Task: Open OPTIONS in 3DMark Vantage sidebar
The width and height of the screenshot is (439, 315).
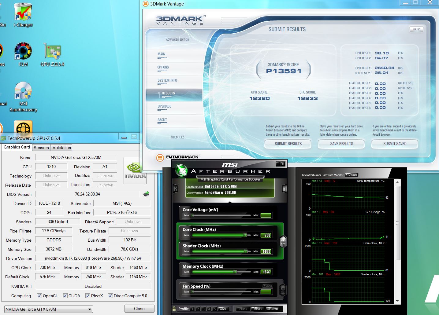Action: pos(174,69)
